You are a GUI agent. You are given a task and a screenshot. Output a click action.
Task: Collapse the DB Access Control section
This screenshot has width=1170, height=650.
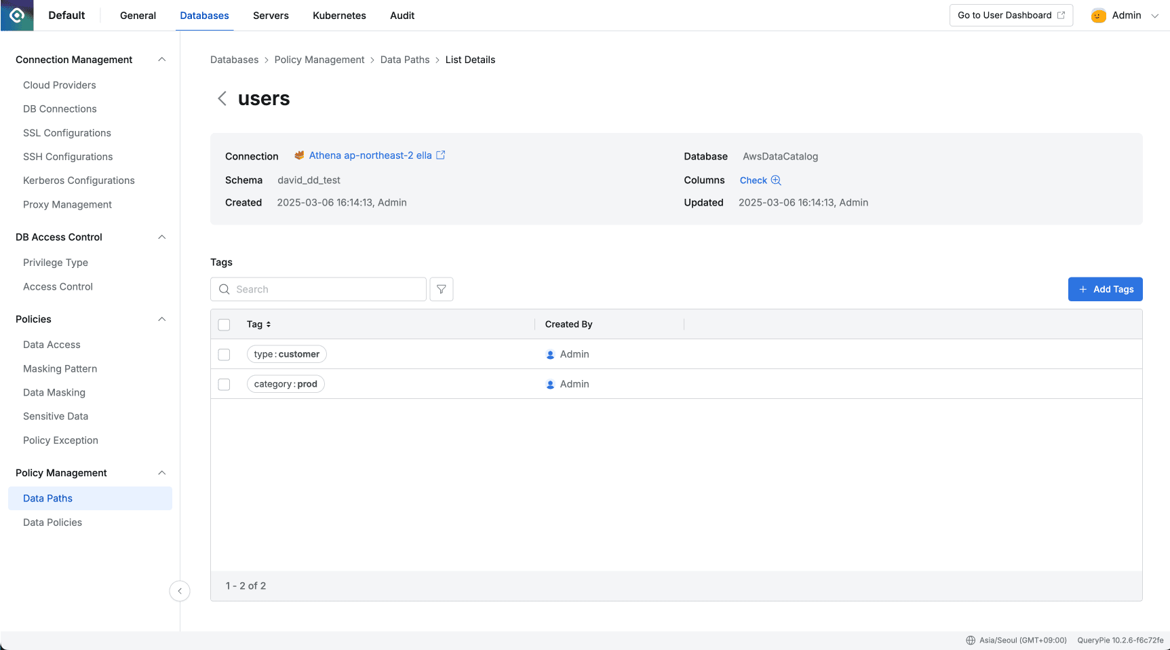click(161, 237)
